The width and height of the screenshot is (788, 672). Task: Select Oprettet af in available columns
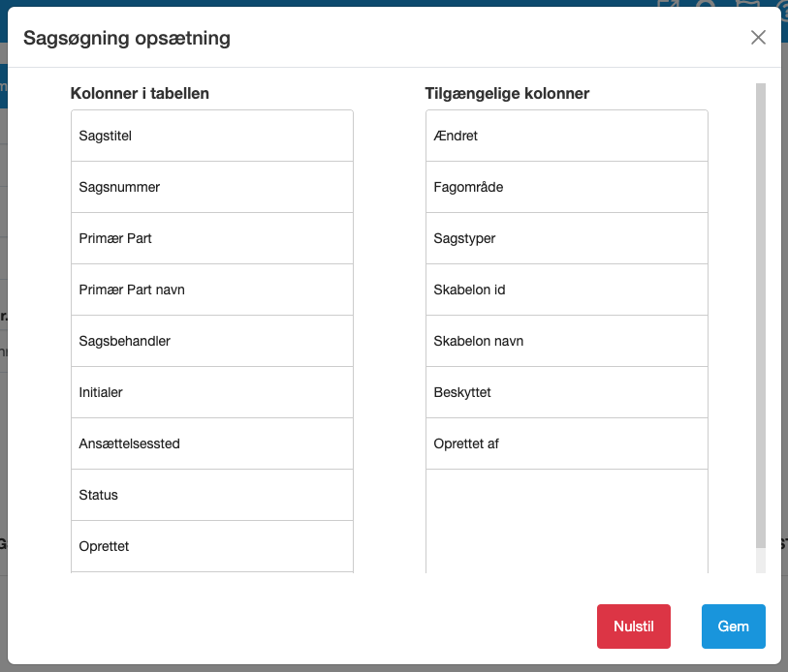(566, 443)
